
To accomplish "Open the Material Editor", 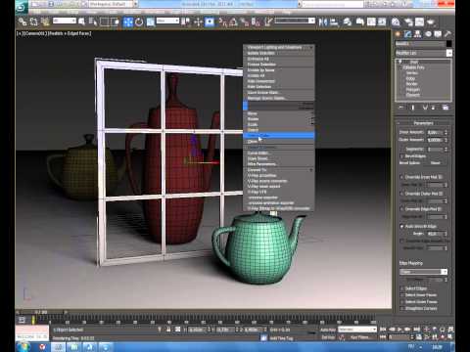I will (396, 22).
